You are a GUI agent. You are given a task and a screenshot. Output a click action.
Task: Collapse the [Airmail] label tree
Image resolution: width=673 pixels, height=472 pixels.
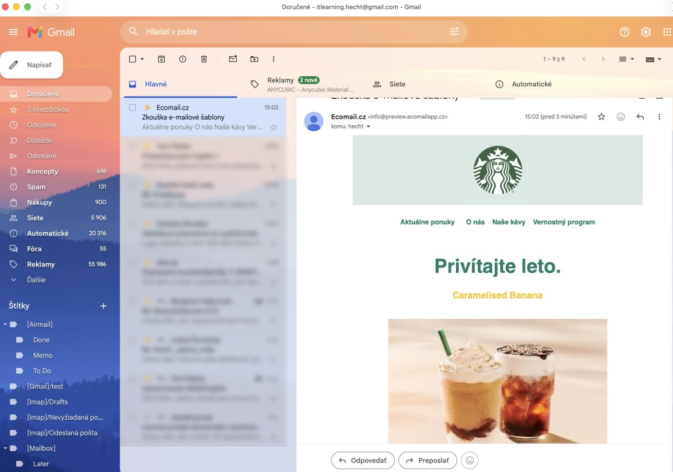pos(6,324)
